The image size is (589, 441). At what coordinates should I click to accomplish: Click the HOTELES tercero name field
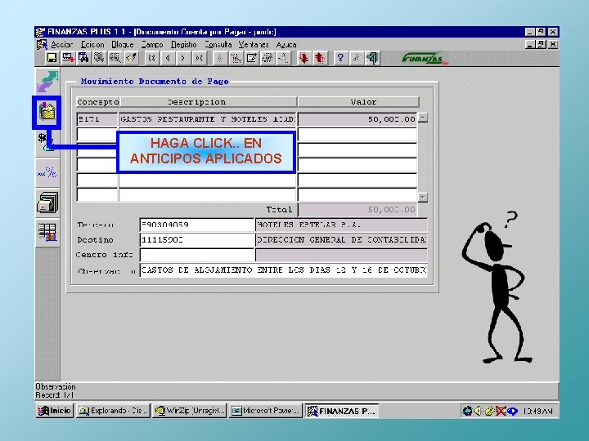[x=341, y=225]
